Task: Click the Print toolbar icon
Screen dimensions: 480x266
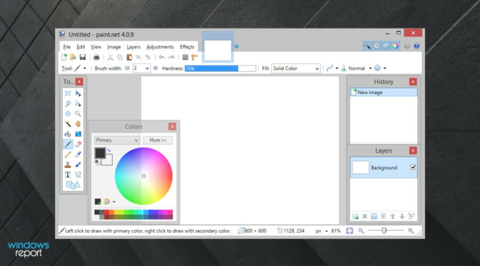Action: point(97,57)
